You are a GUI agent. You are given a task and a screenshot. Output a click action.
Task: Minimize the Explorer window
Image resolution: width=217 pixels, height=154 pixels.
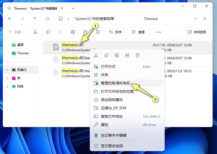click(x=183, y=6)
